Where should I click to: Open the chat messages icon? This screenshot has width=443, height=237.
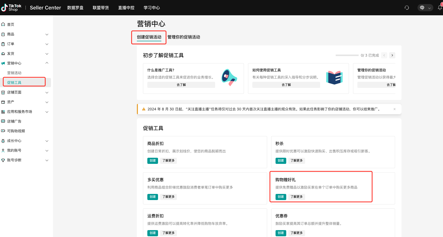(422, 8)
